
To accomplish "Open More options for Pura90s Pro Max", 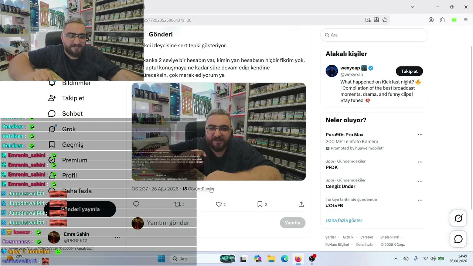I will (x=420, y=135).
